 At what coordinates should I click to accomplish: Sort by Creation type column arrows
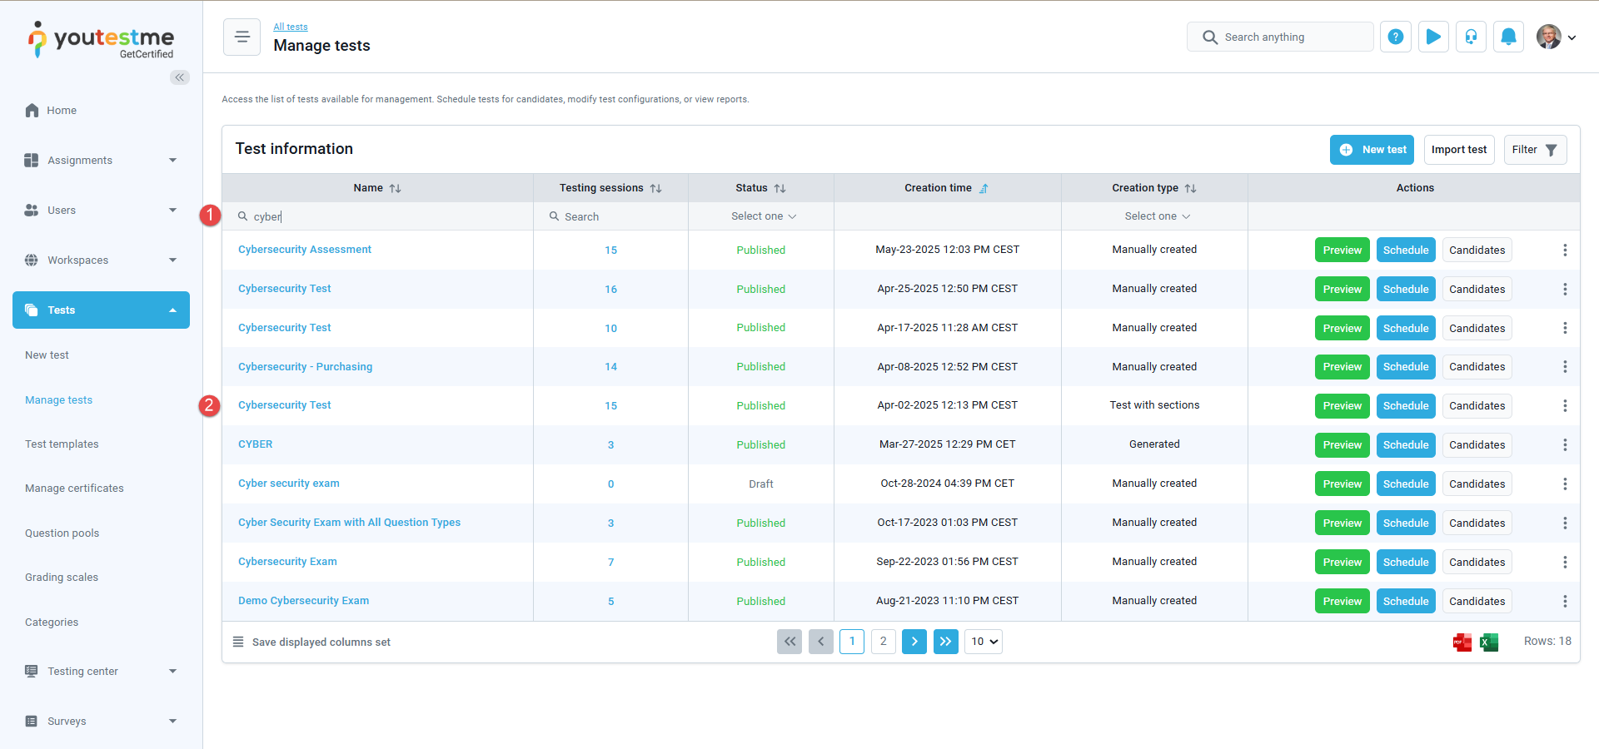point(1191,188)
